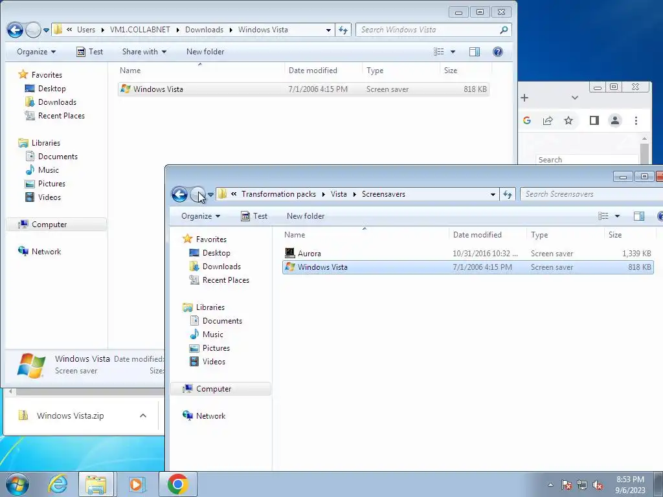Screen dimensions: 663x497
Task: Go back in the Screensavers Explorer window
Action: 180,194
